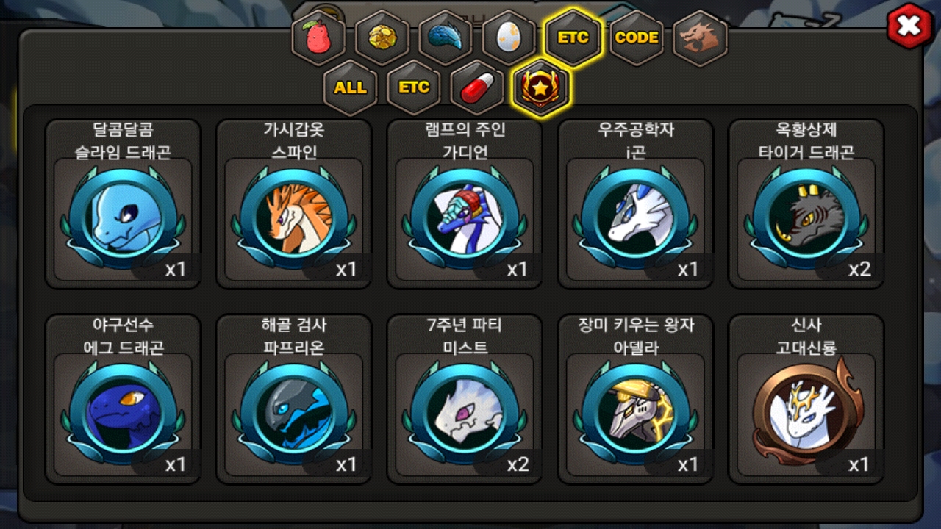Select the bronze 신사 고대신룡 badge
This screenshot has width=941, height=529.
[806, 399]
